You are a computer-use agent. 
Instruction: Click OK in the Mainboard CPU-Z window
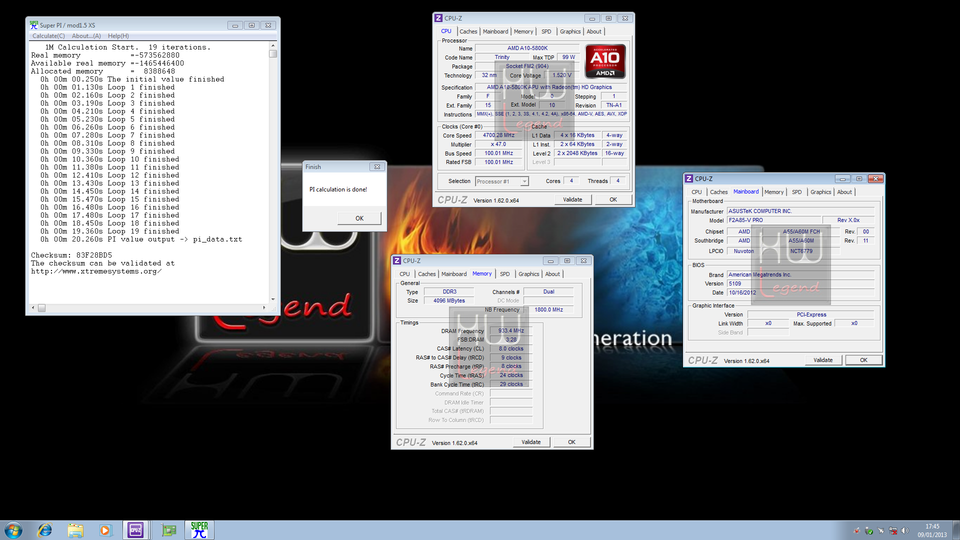coord(863,360)
